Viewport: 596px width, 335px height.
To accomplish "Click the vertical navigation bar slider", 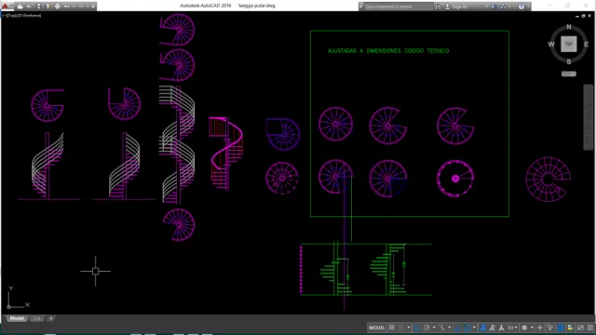I will click(588, 117).
